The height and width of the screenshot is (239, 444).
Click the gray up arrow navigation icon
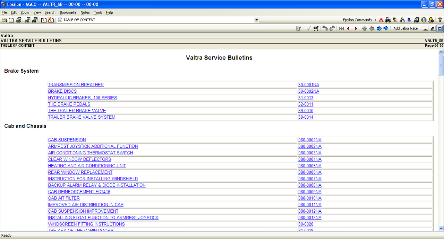click(x=365, y=28)
